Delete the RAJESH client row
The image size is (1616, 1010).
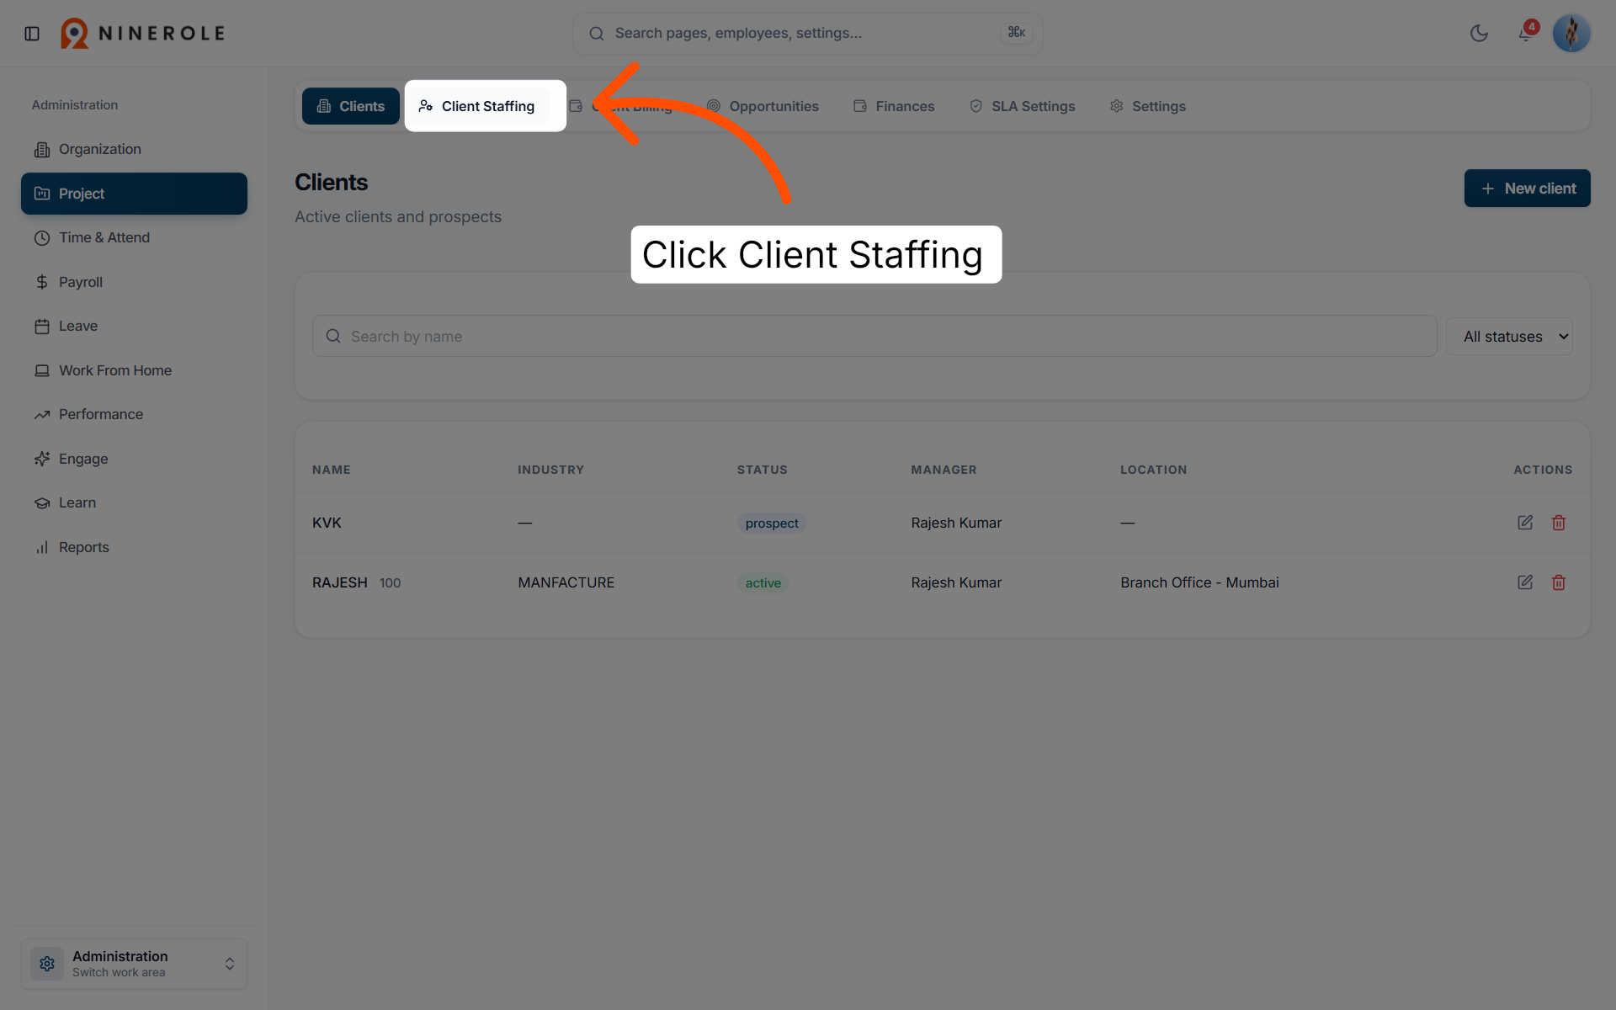point(1558,582)
